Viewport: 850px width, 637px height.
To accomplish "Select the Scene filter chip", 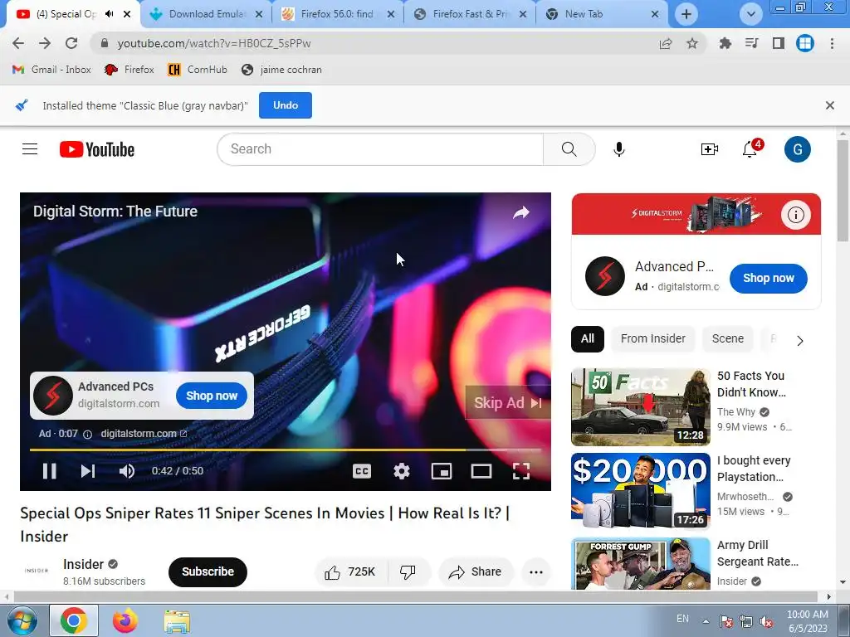I will (727, 339).
